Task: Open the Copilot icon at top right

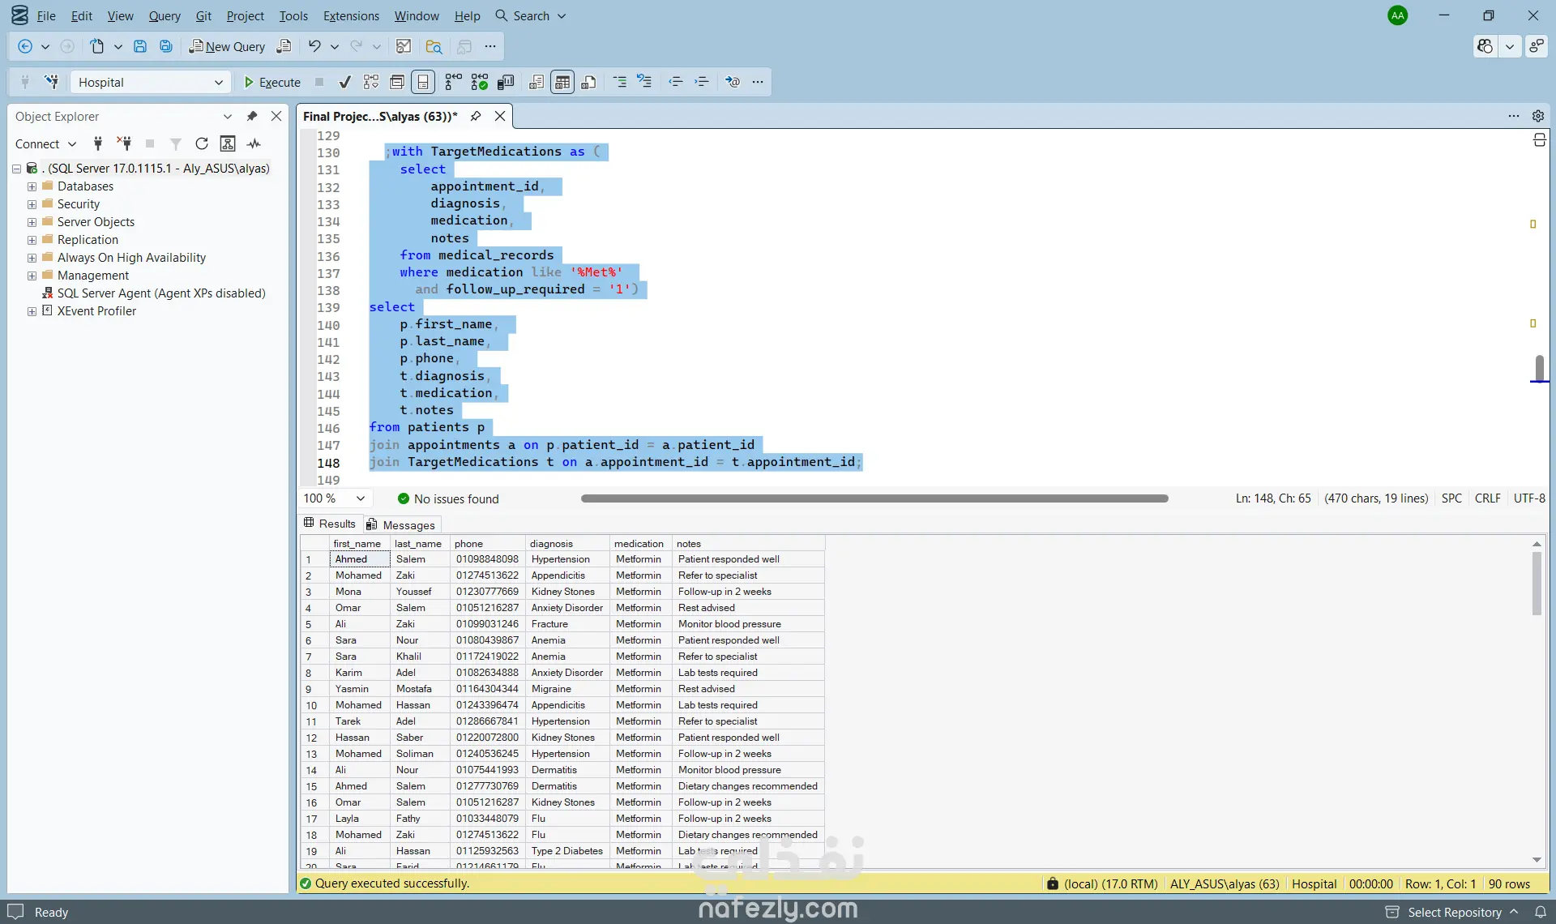Action: point(1485,46)
